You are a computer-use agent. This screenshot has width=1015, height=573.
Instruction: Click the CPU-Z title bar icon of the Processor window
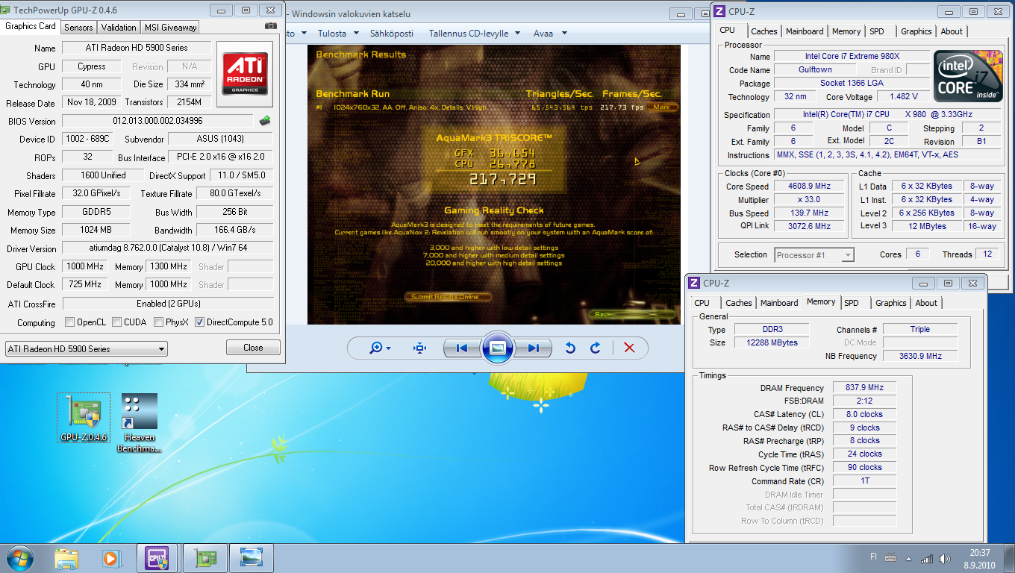(x=719, y=11)
